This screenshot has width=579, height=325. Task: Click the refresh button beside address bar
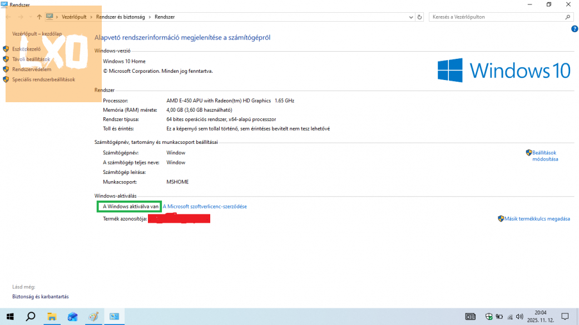419,17
